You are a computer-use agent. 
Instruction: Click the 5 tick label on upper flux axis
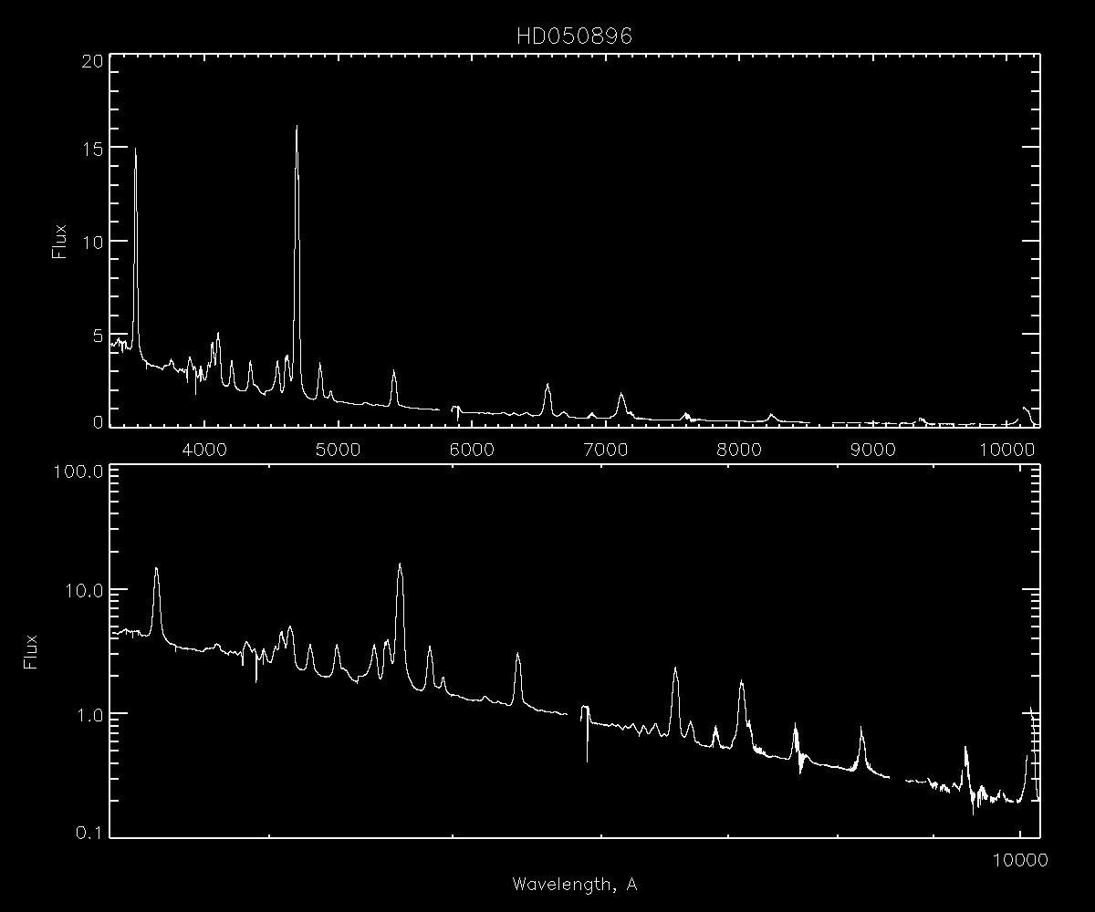pyautogui.click(x=97, y=334)
